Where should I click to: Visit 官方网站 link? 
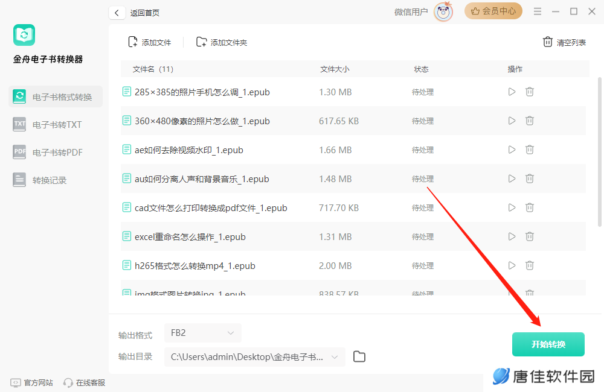[x=31, y=383]
